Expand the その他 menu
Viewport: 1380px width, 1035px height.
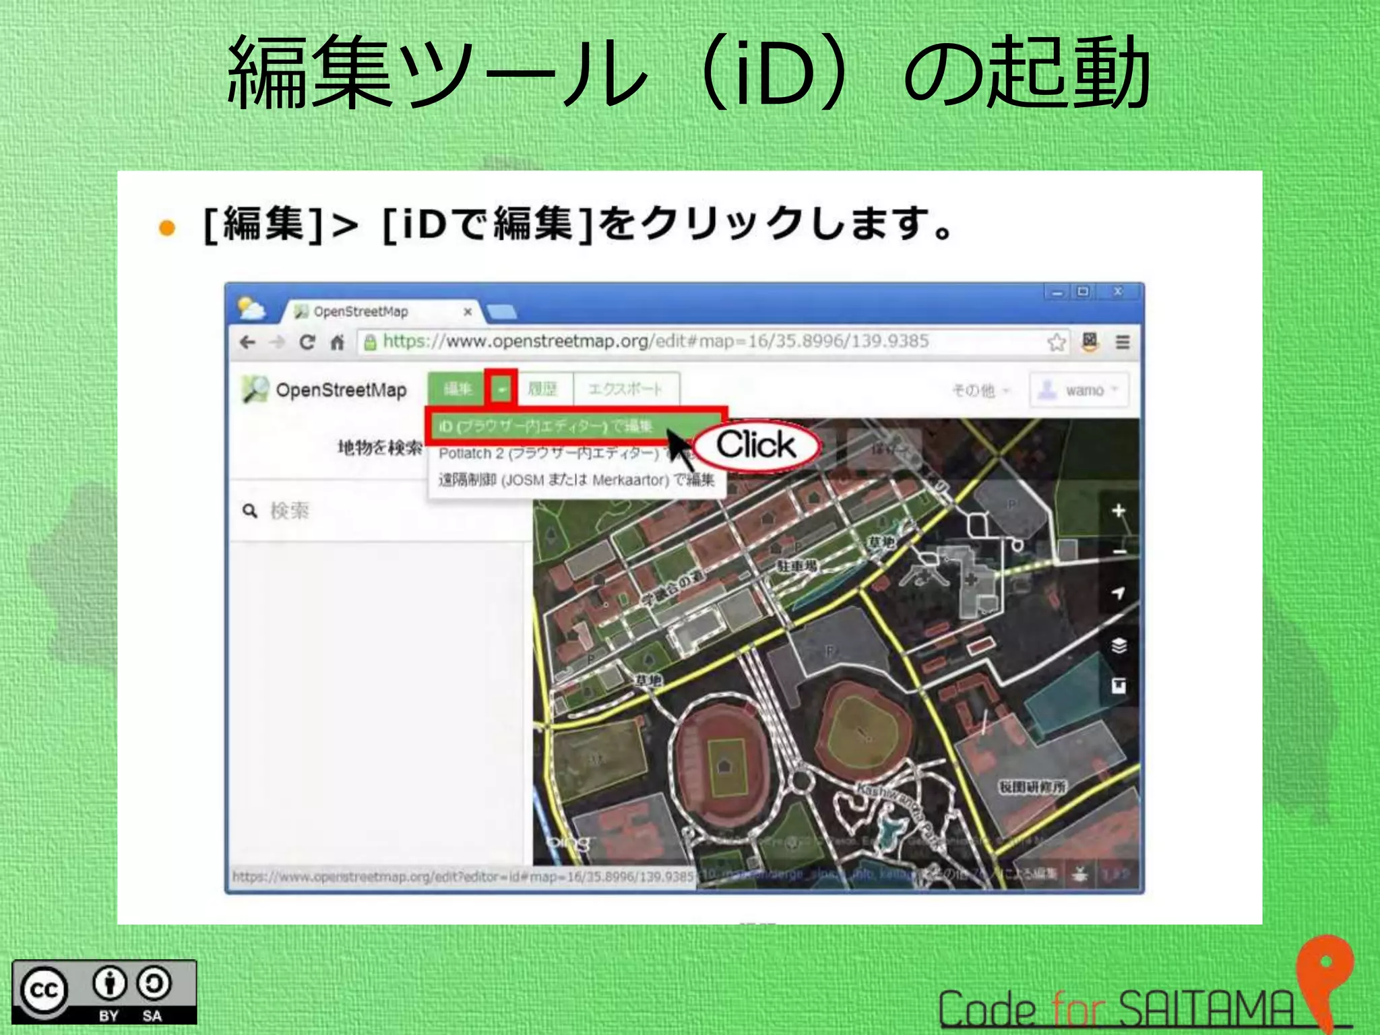pyautogui.click(x=980, y=390)
